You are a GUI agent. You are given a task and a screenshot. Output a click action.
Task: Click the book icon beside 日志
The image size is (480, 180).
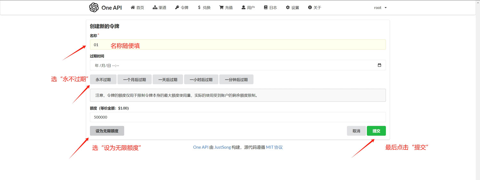tap(266, 7)
